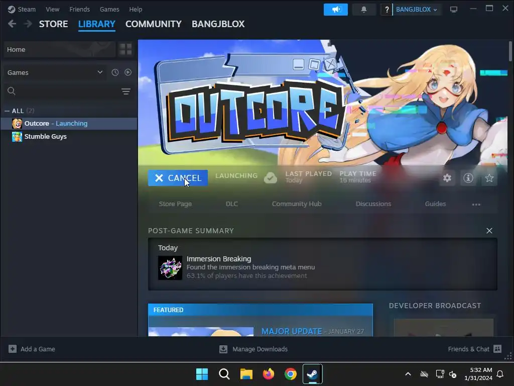Show hidden system tray icons
The image size is (514, 386).
pyautogui.click(x=408, y=374)
